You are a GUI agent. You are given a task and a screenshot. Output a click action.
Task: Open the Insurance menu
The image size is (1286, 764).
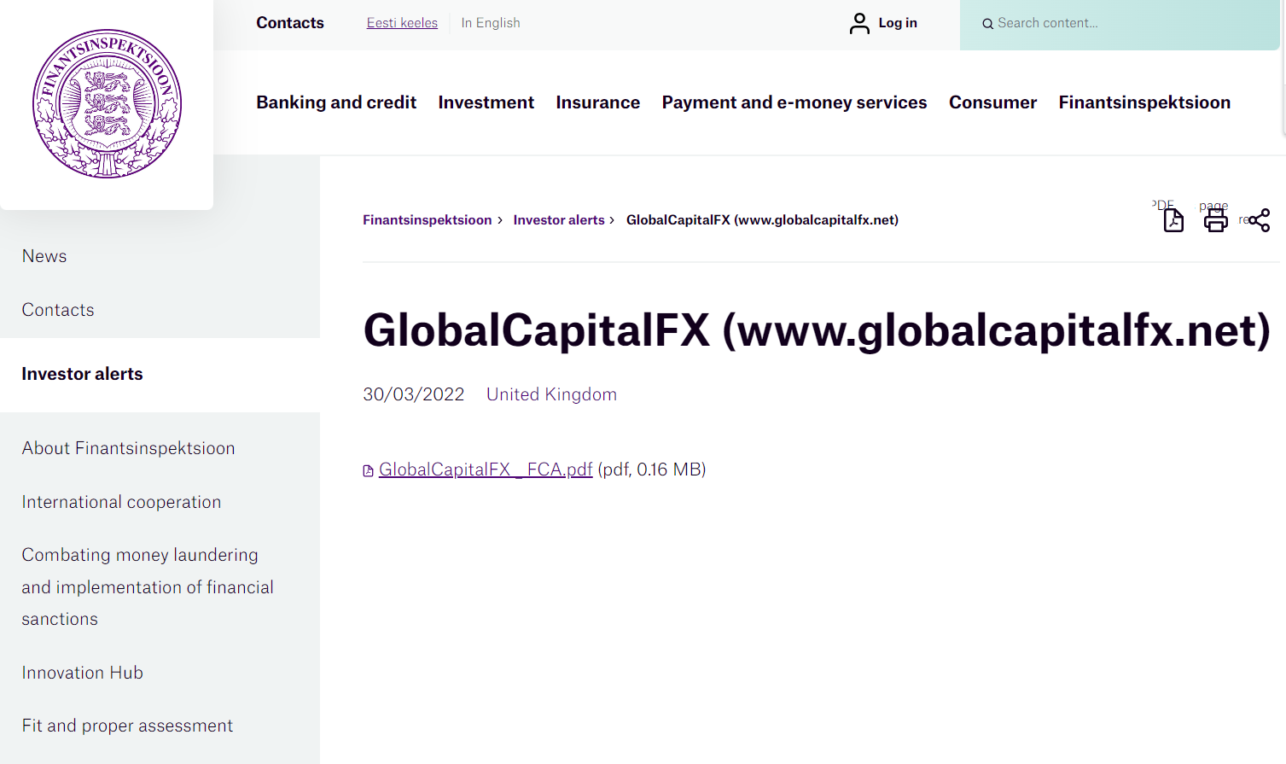tap(598, 102)
